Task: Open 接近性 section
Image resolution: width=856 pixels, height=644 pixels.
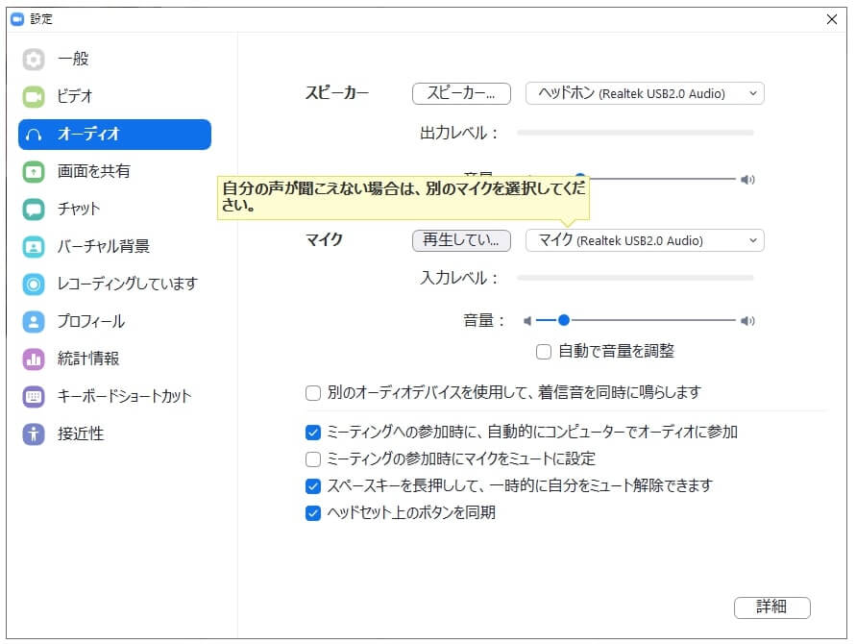Action: tap(114, 434)
